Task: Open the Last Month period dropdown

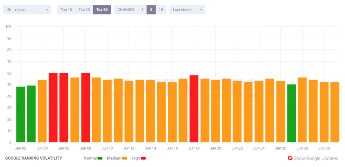Action: [x=187, y=10]
